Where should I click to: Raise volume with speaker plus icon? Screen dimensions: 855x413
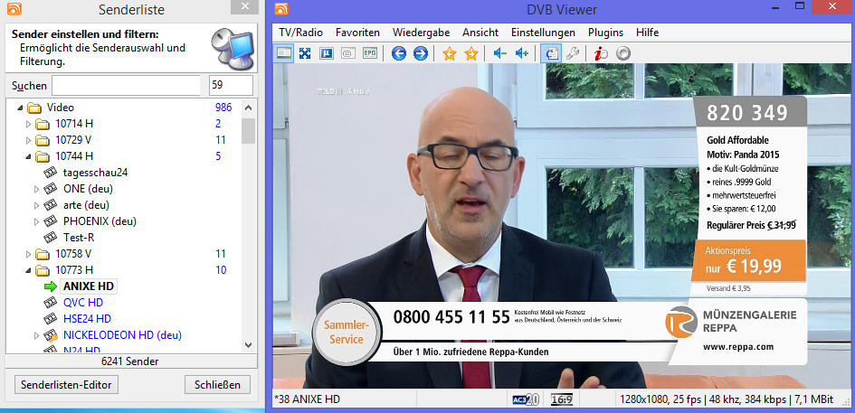coord(521,53)
